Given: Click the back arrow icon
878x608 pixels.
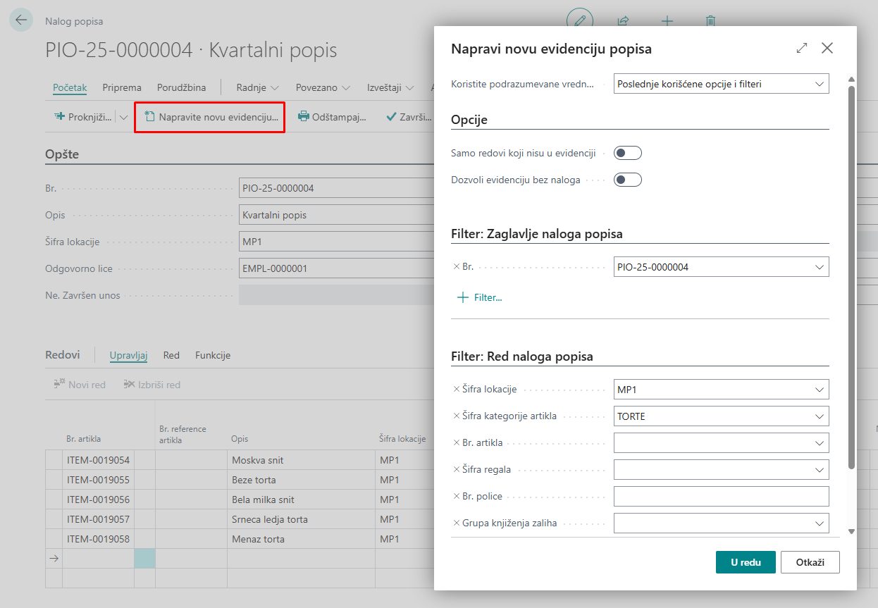Looking at the screenshot, I should point(21,20).
